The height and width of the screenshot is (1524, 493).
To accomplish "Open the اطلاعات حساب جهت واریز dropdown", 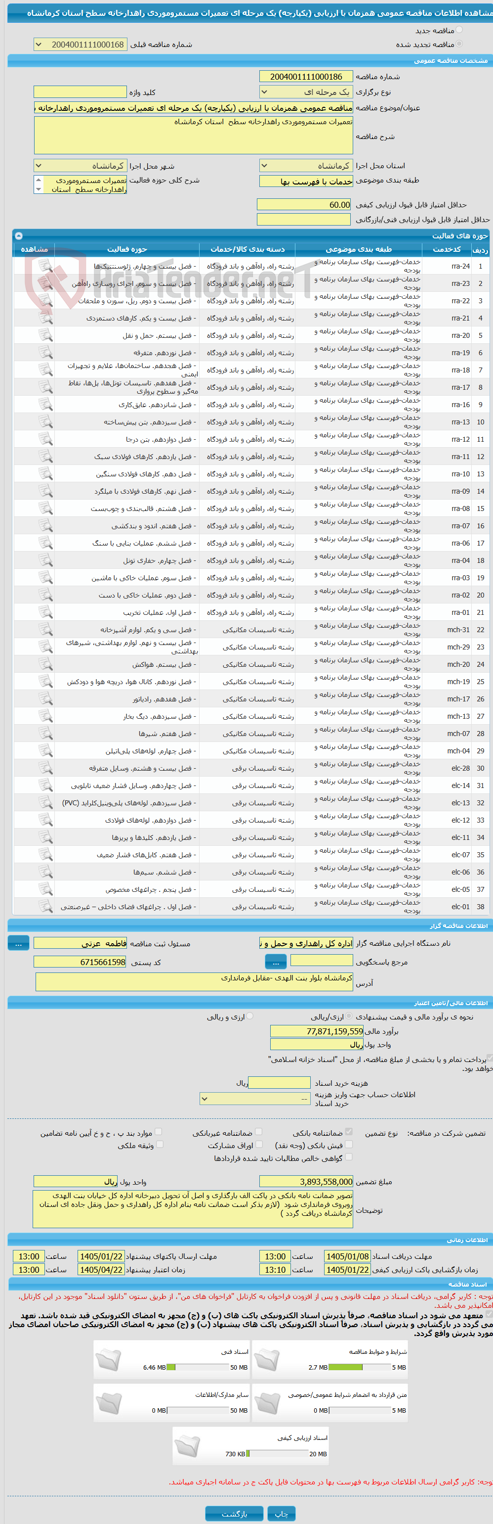I will coord(255,1099).
